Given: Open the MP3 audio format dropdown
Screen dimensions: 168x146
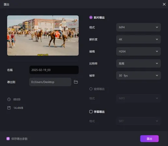Looking at the screenshot, I should (138, 98).
